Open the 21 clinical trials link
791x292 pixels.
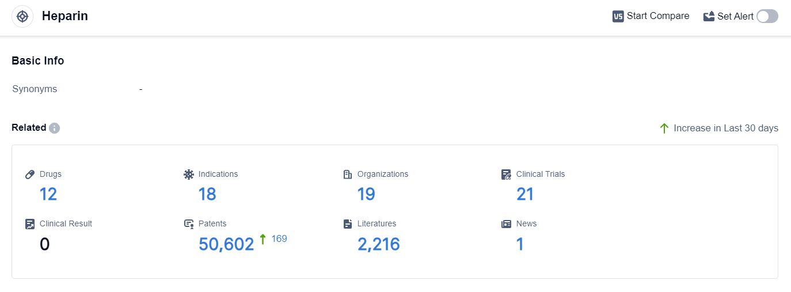pyautogui.click(x=525, y=195)
